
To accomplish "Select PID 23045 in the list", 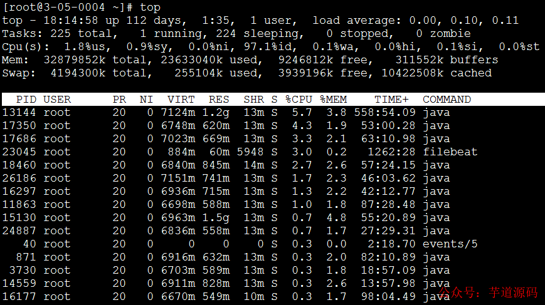I will (x=19, y=152).
